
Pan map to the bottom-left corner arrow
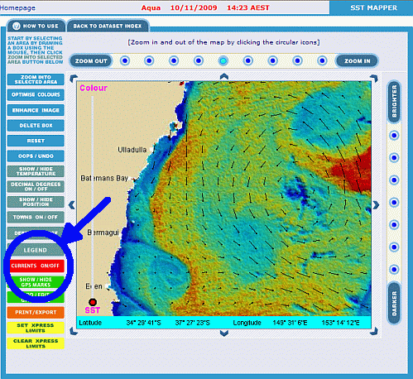click(x=74, y=331)
